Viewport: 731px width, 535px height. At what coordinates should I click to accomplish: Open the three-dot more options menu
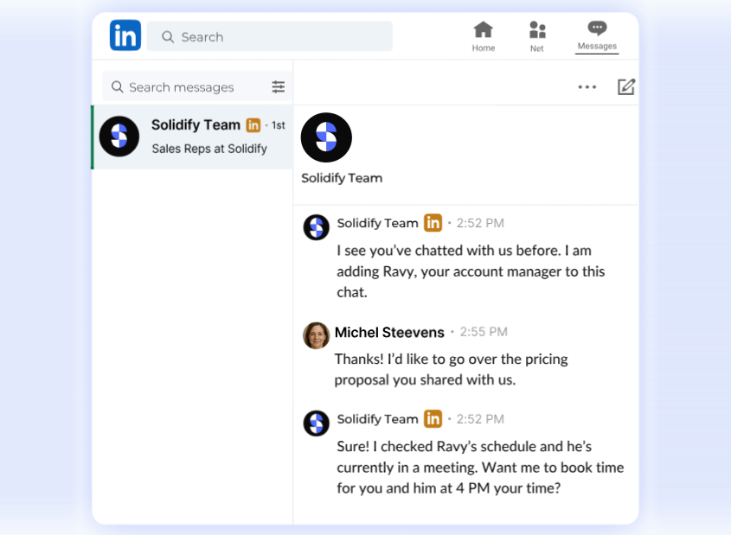[587, 87]
